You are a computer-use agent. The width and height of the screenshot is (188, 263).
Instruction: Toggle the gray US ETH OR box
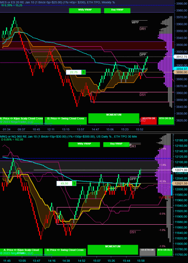(x=148, y=252)
